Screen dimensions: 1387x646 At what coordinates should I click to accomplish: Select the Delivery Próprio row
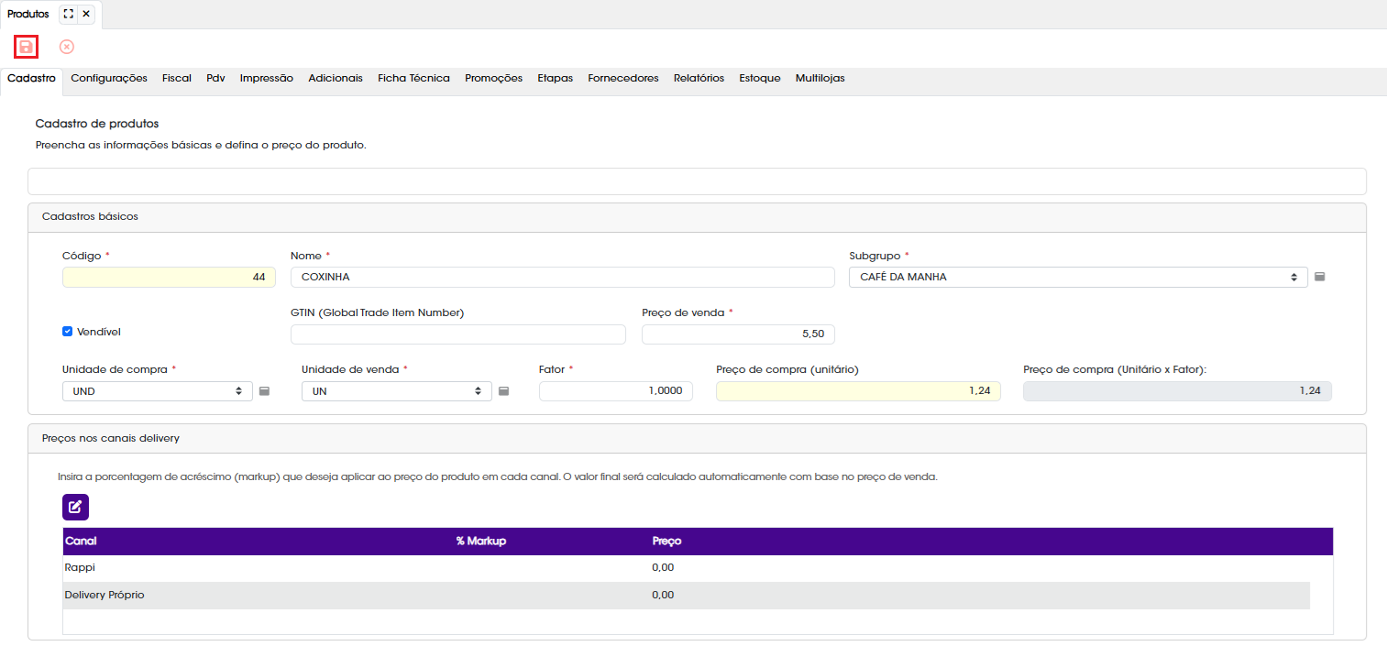pos(686,596)
